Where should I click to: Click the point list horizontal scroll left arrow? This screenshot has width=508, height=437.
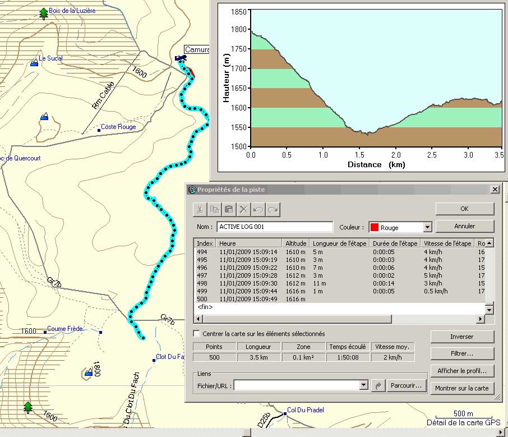click(x=198, y=319)
